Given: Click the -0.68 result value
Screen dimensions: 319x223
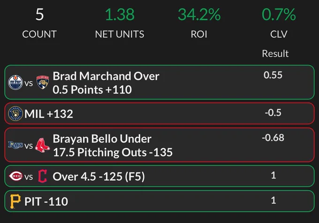Looking at the screenshot, I should (x=273, y=138).
